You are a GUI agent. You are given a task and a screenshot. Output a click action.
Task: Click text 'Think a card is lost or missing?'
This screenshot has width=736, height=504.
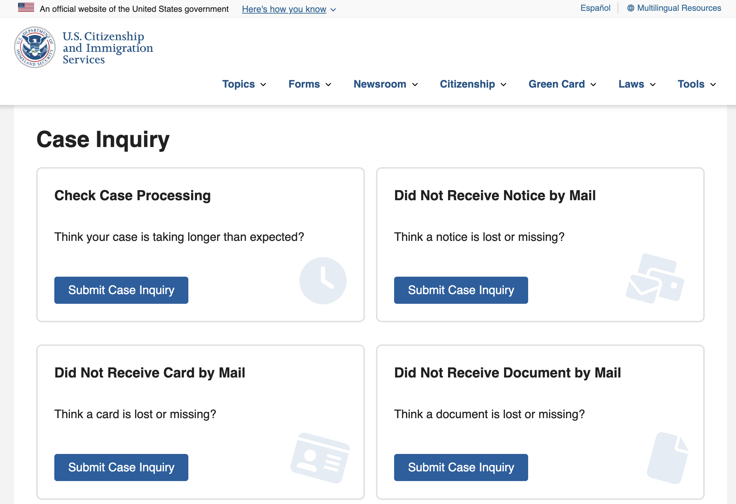[x=135, y=414]
